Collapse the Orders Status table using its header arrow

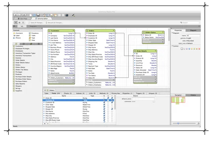(163, 32)
